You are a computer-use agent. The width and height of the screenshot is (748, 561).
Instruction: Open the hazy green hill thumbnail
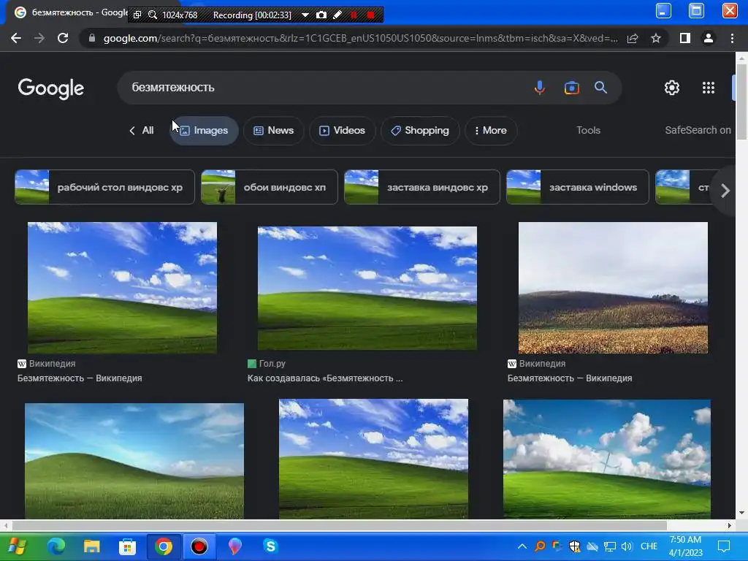pos(134,461)
